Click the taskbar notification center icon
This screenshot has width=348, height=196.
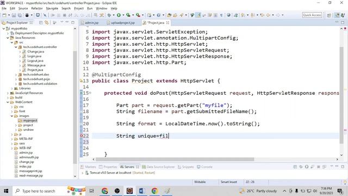[x=340, y=191]
